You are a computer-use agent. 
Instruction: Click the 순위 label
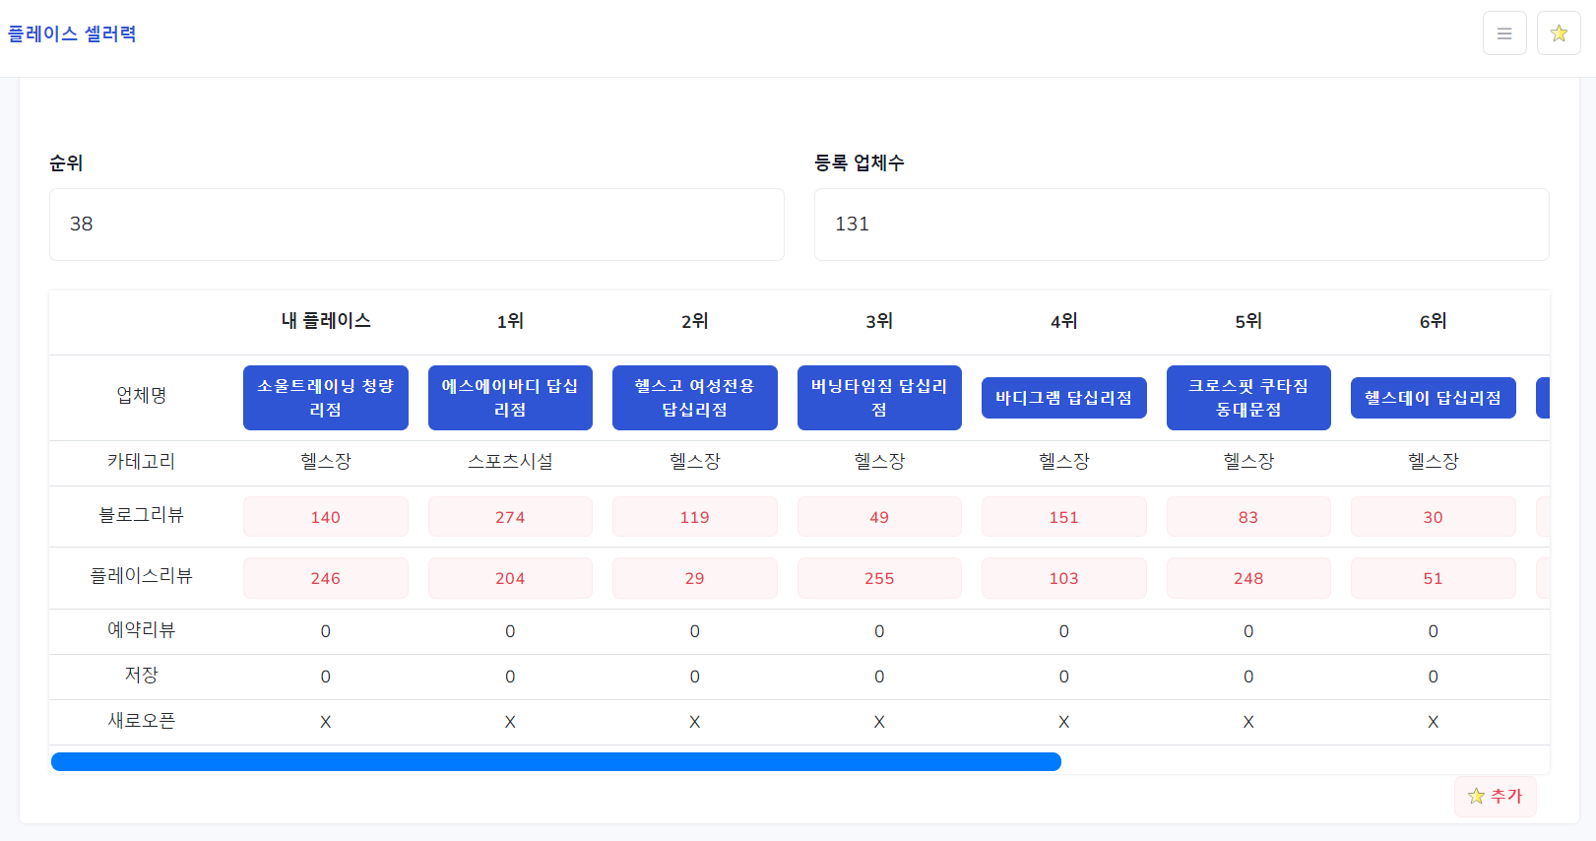[x=66, y=163]
